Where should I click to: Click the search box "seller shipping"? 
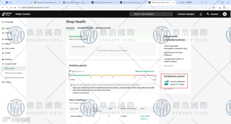coord(151,14)
